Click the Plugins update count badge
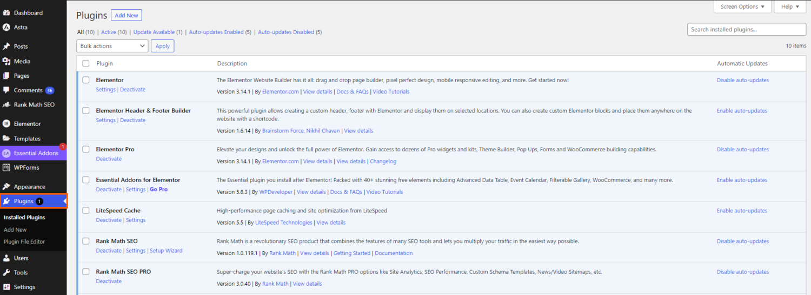The image size is (811, 295). [x=39, y=201]
